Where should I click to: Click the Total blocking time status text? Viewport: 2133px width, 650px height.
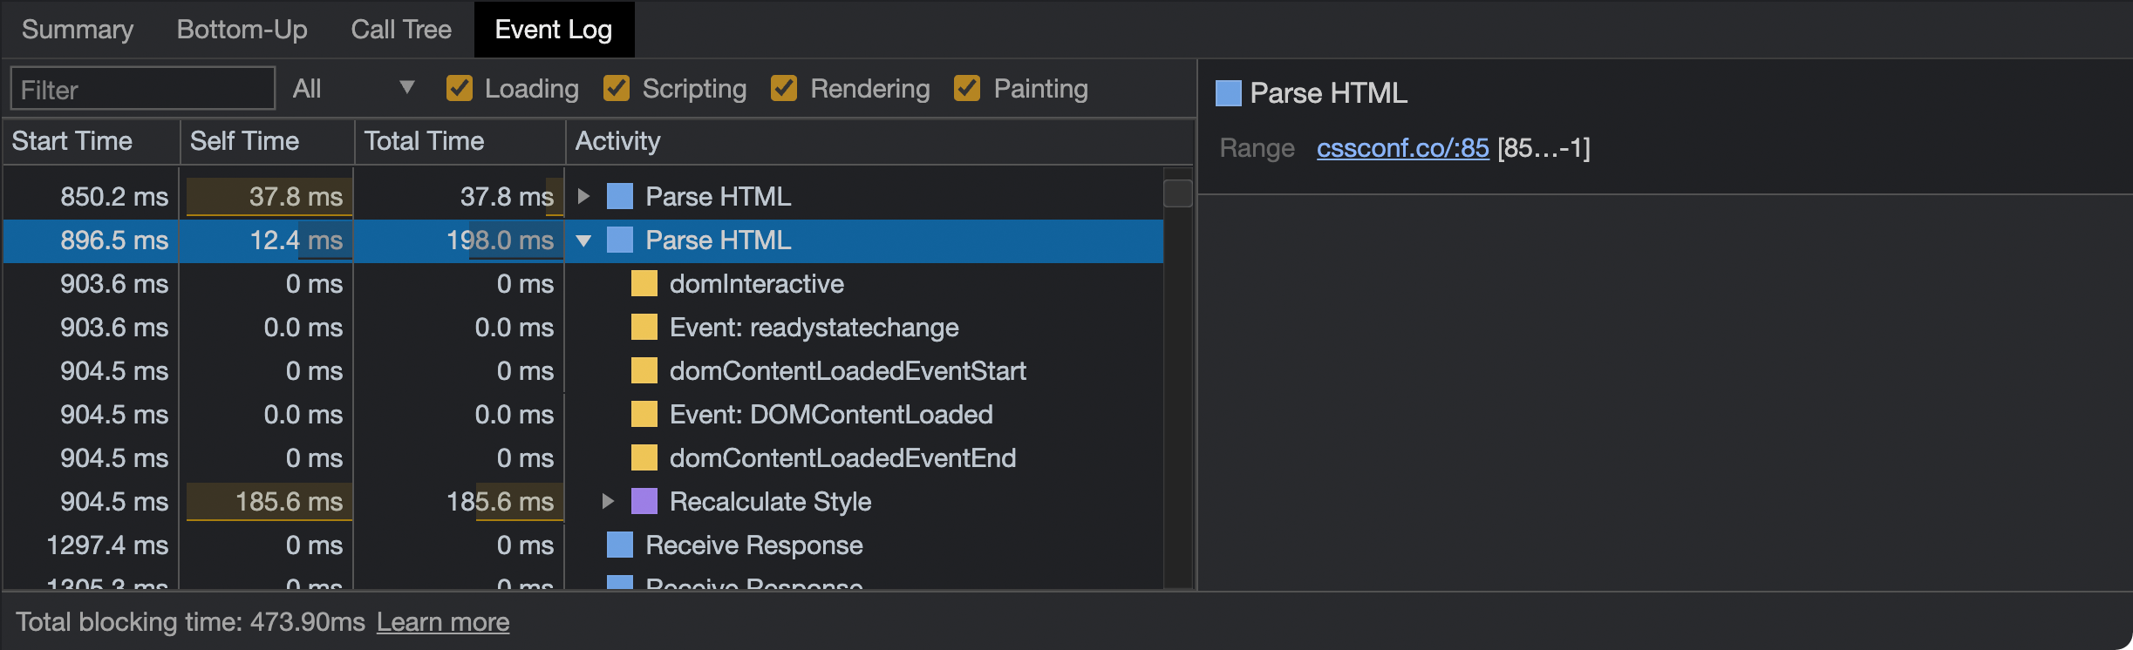tap(190, 622)
